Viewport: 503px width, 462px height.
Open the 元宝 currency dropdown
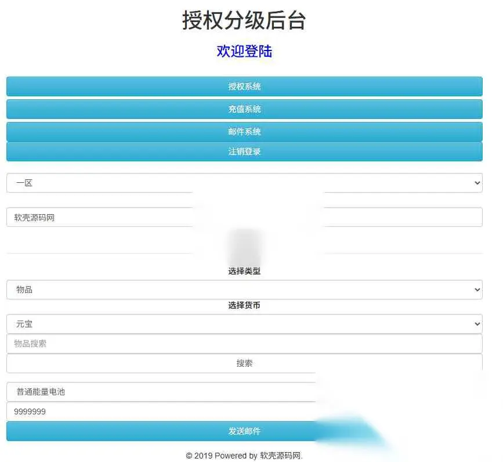pos(244,324)
